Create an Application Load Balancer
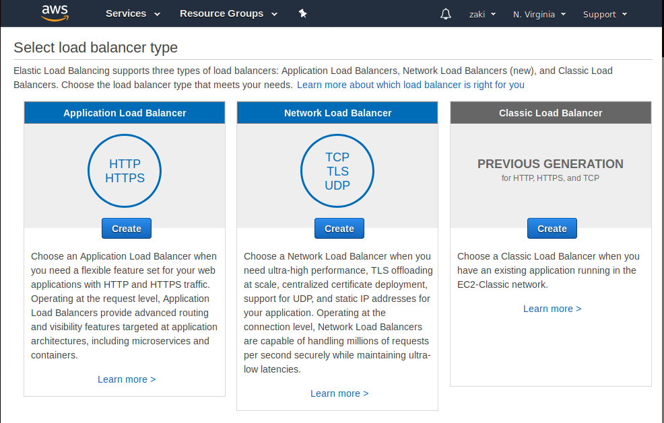 tap(127, 229)
